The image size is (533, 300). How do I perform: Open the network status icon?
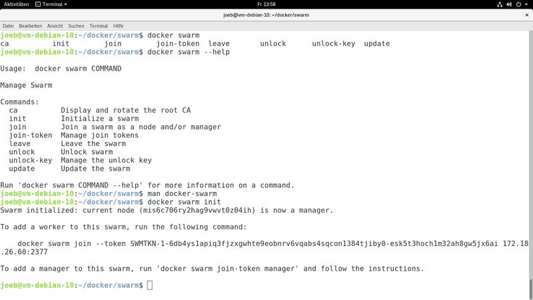[x=500, y=5]
